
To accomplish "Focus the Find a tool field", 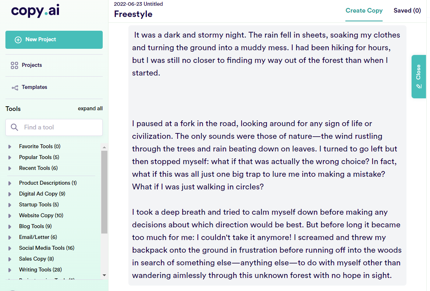I will tap(54, 127).
